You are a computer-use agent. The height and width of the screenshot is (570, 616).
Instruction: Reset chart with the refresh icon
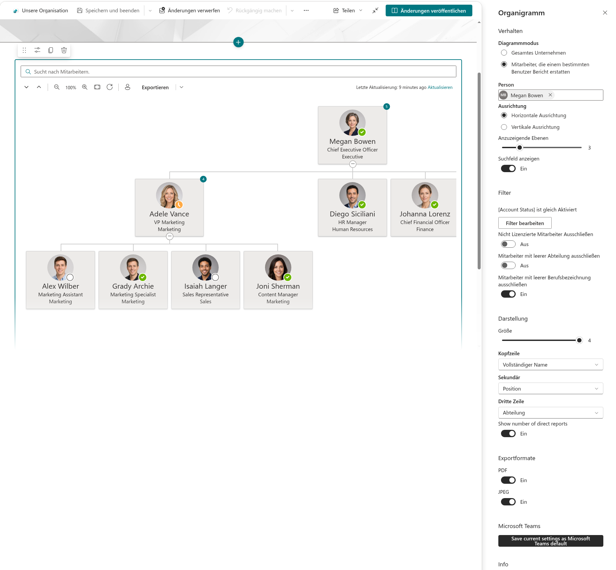coord(110,87)
